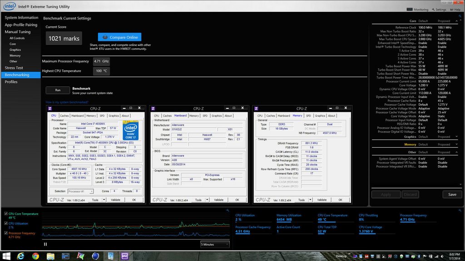Select All Controls under Manual Tuning
The width and height of the screenshot is (465, 261).
(x=17, y=38)
